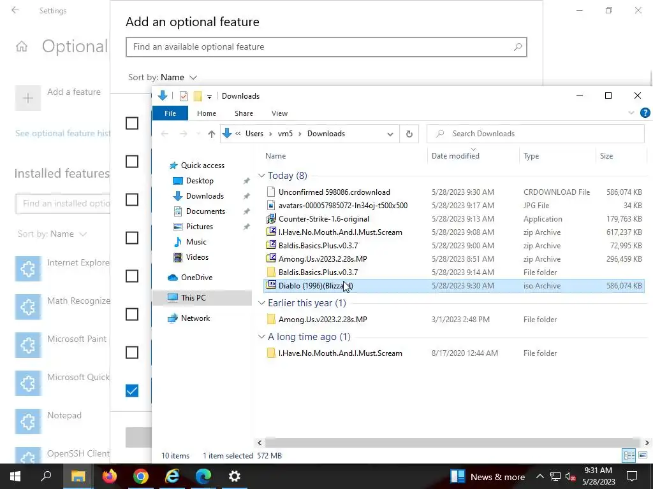Sort files by the Type column header
Viewport: 653px width, 489px height.
(x=531, y=156)
